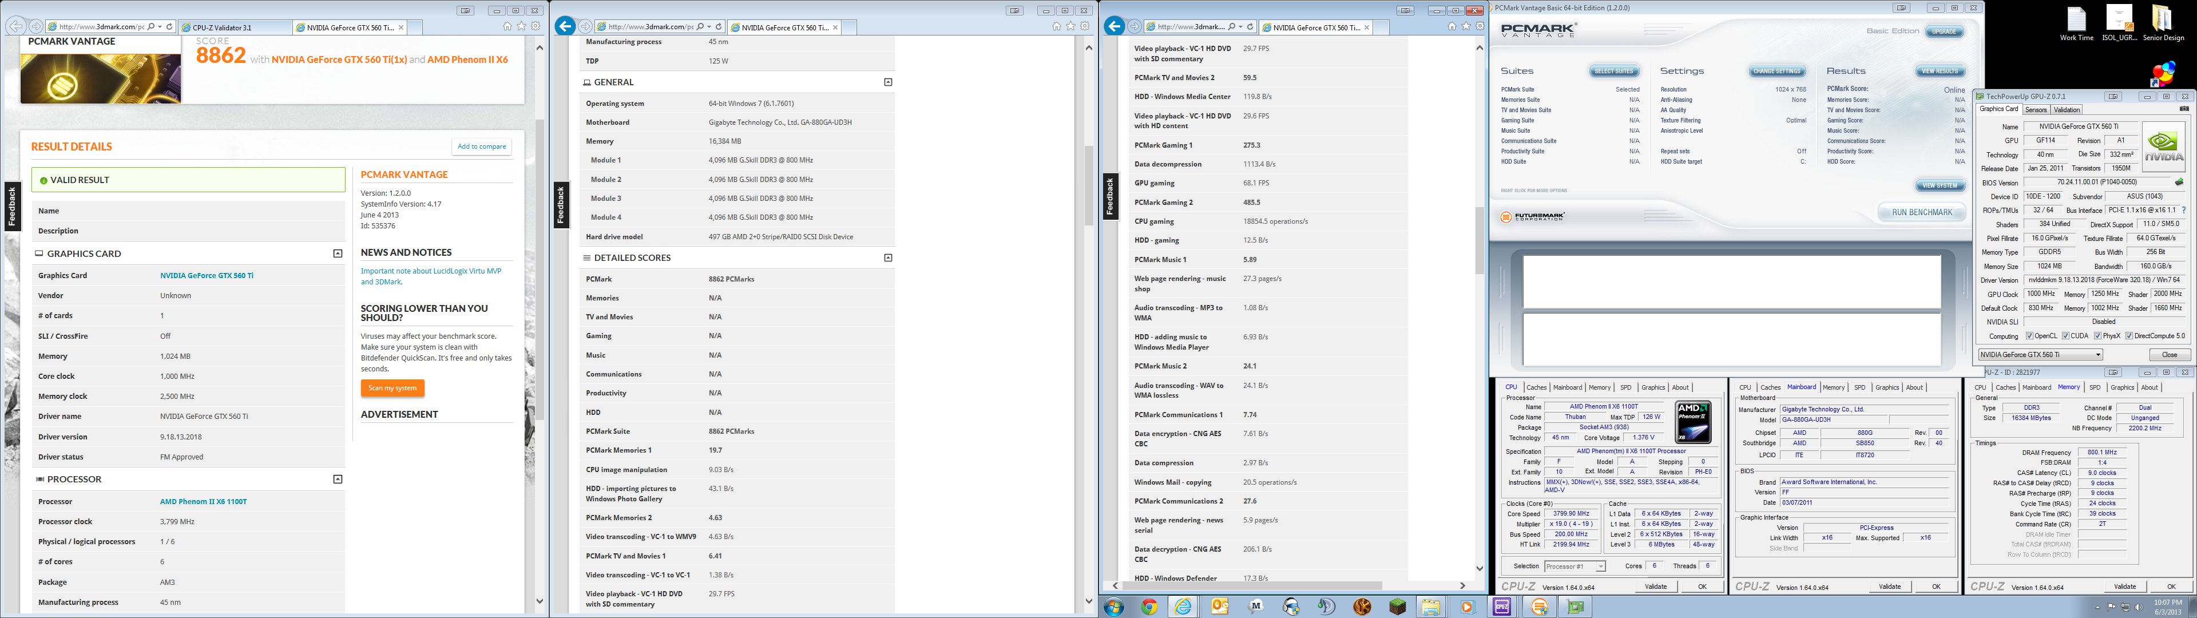Click Change Settings in PCMark Vantage
2197x618 pixels.
coord(1776,71)
